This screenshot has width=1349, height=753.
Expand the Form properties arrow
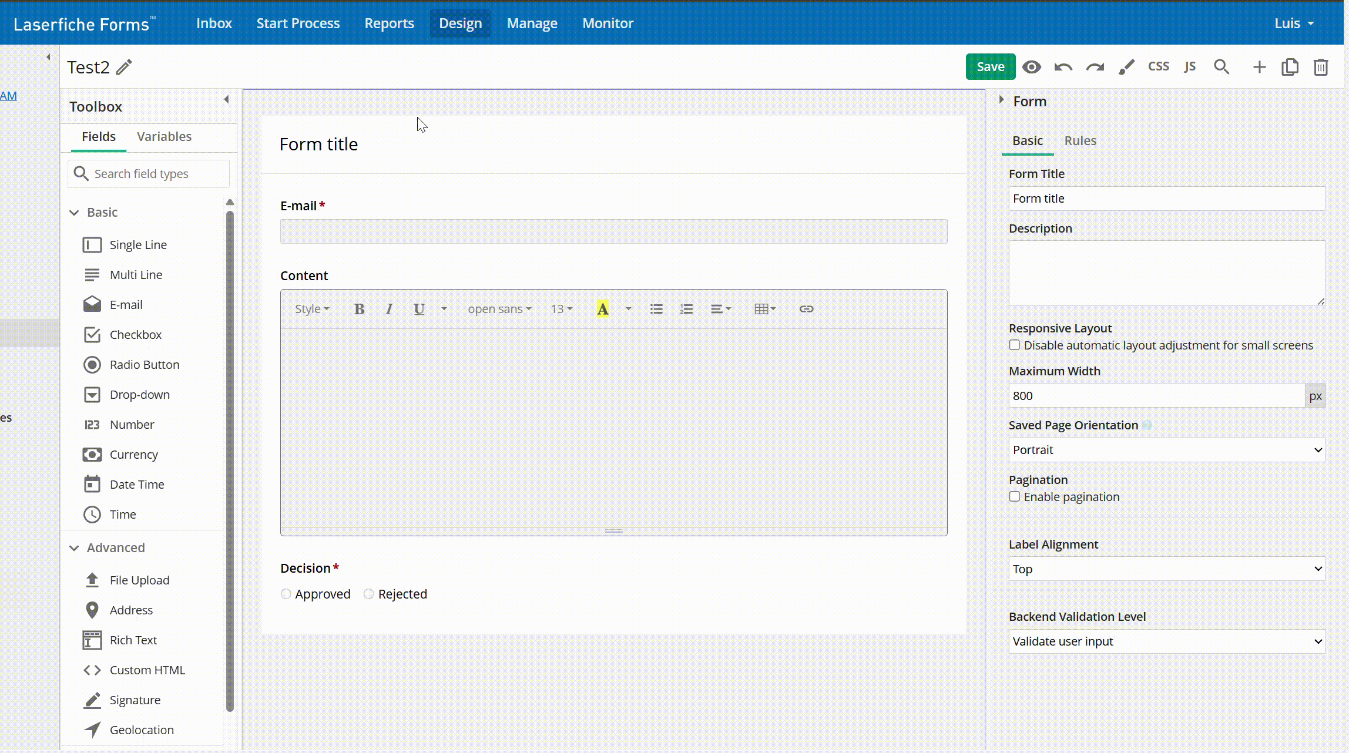[1001, 100]
